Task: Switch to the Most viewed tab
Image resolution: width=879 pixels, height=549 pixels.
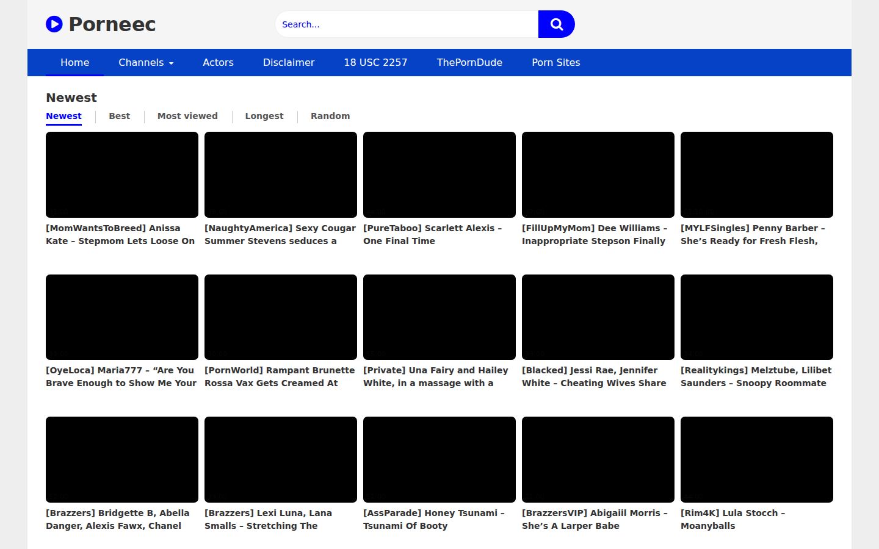Action: coord(187,116)
